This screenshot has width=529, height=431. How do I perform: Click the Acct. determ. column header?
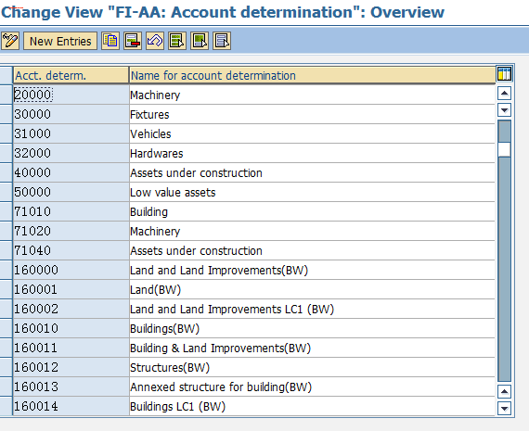[71, 75]
